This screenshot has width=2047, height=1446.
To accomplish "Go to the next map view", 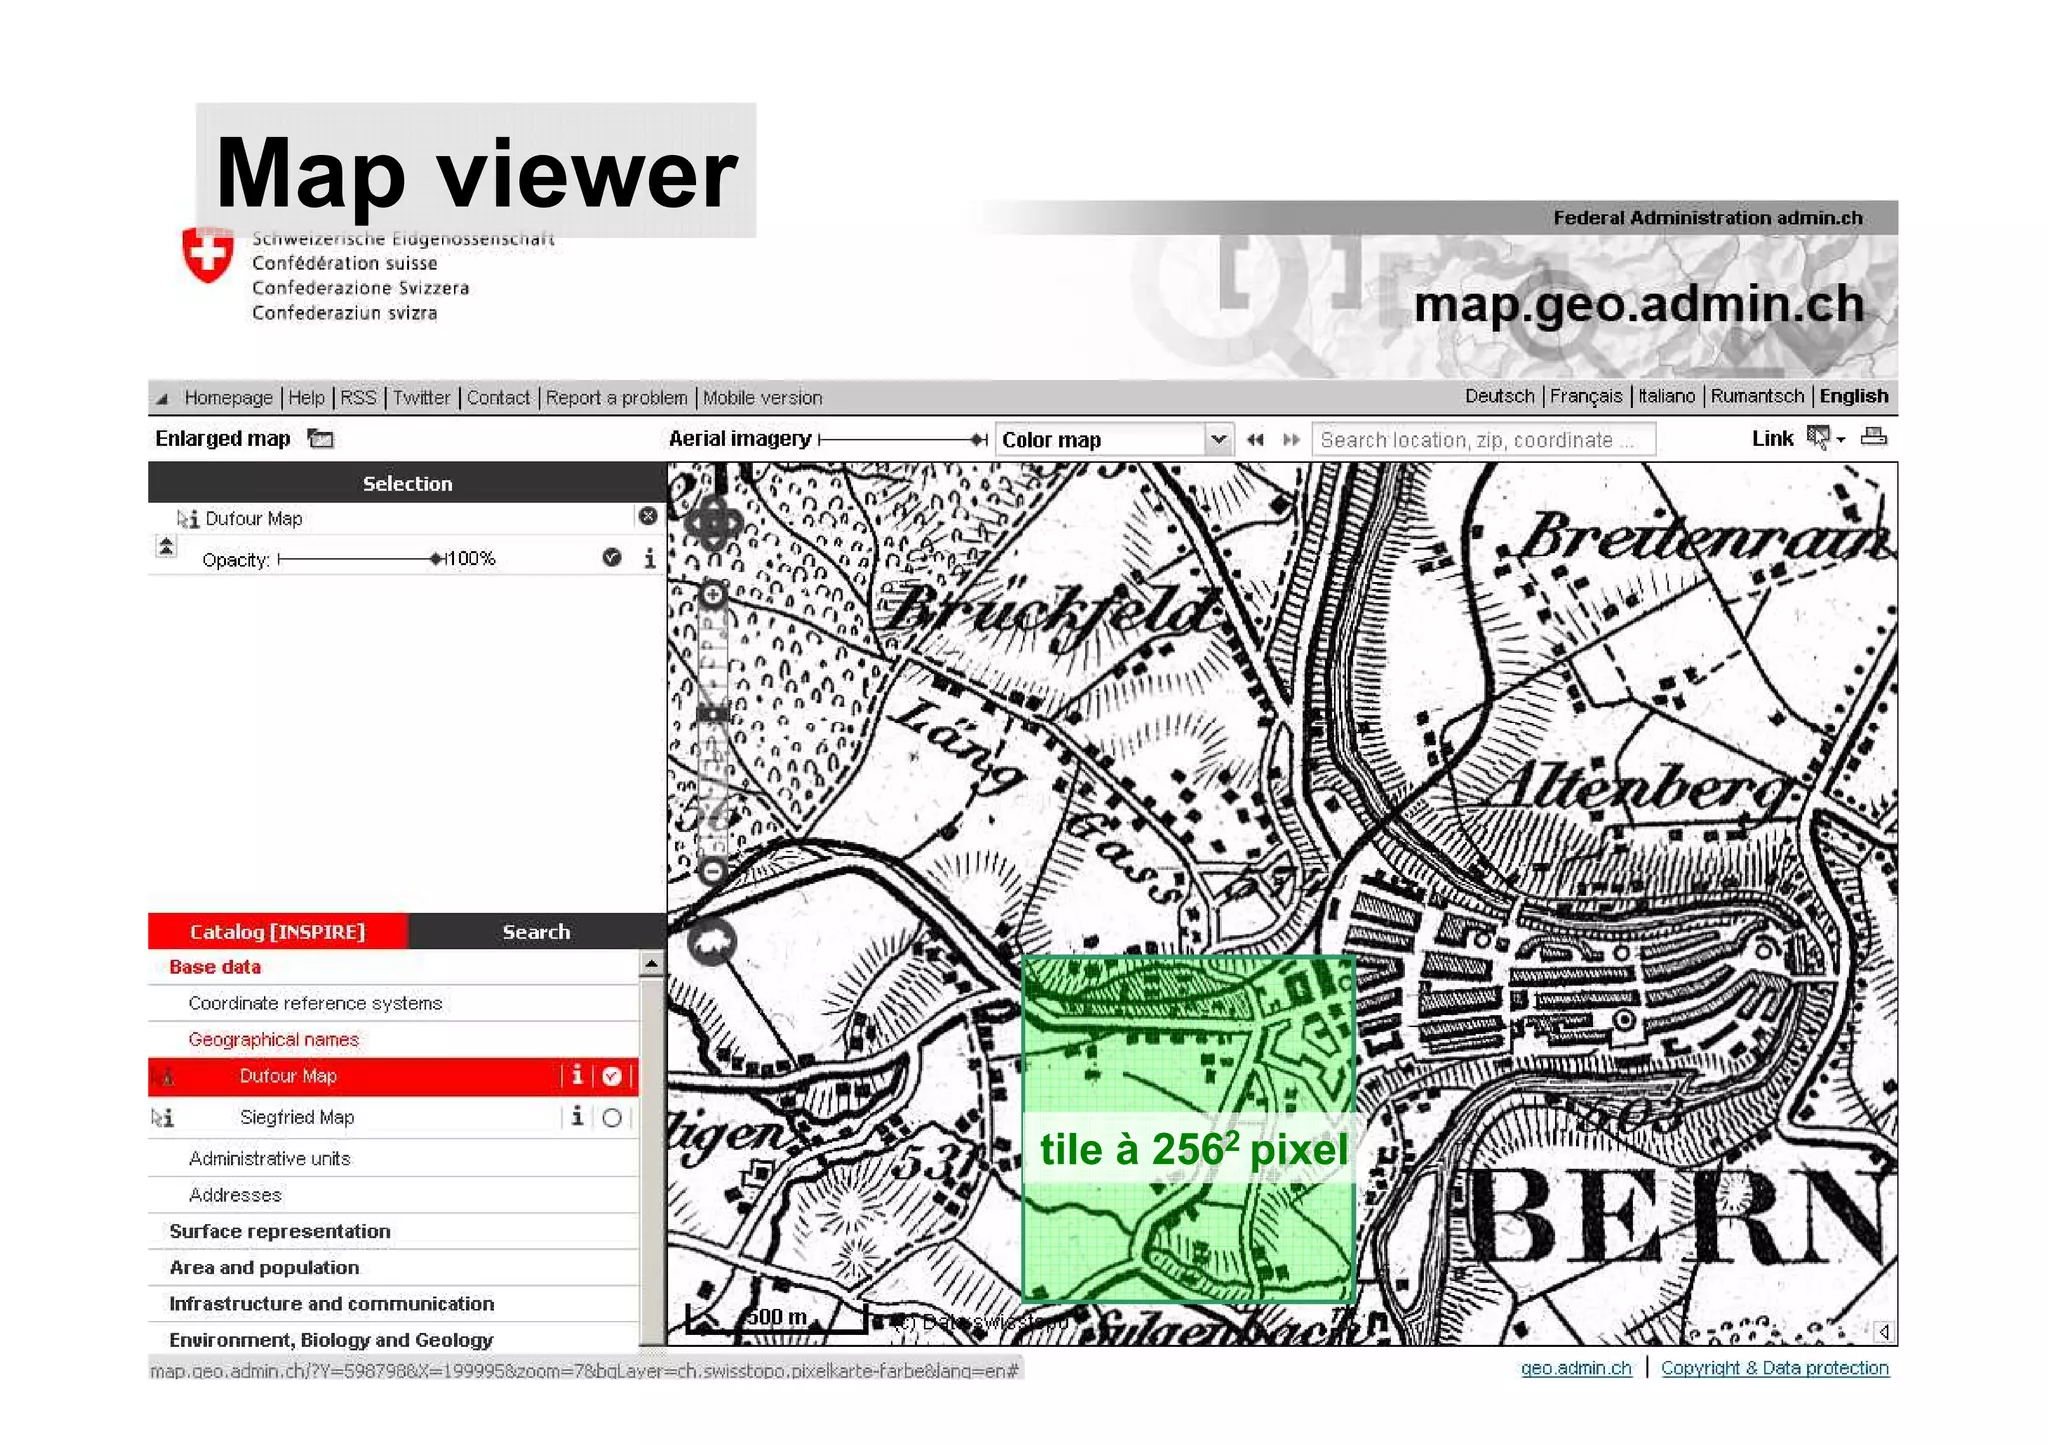I will click(x=1291, y=439).
